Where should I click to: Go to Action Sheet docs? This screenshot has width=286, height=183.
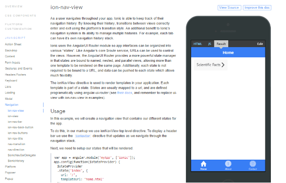click(x=13, y=44)
